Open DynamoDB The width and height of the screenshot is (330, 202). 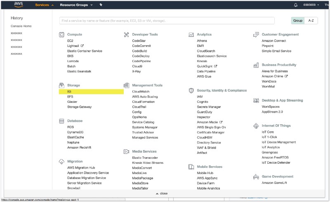pyautogui.click(x=75, y=132)
